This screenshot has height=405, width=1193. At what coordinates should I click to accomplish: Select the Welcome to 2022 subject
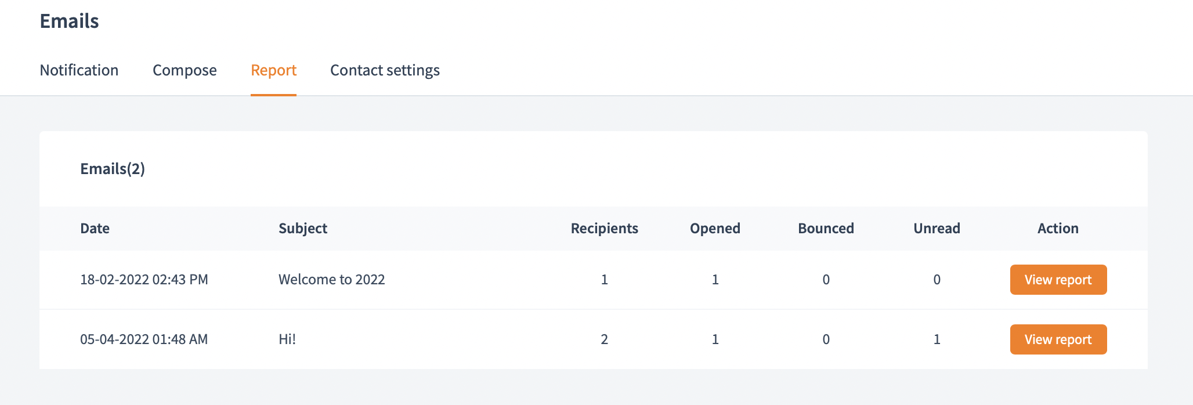331,280
